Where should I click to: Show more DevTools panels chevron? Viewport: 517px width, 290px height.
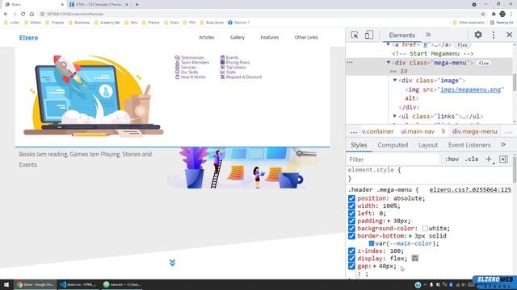tap(428, 35)
